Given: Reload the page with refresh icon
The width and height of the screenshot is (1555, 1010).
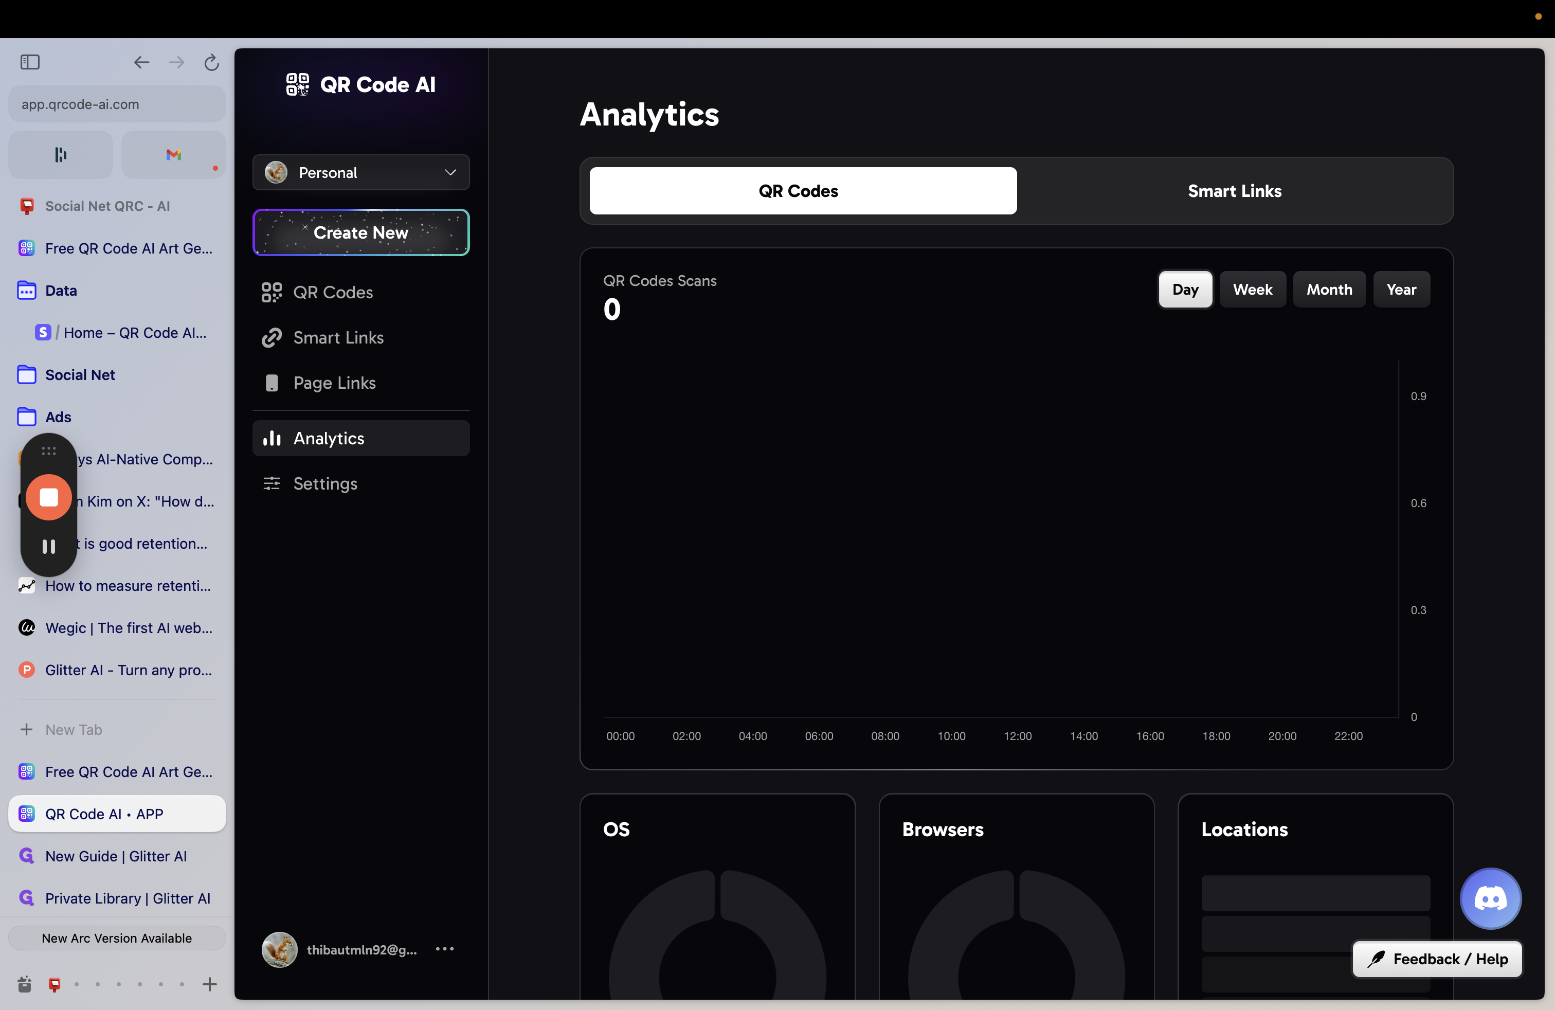Looking at the screenshot, I should (x=211, y=62).
